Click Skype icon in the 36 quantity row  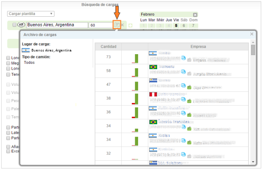coord(183,113)
